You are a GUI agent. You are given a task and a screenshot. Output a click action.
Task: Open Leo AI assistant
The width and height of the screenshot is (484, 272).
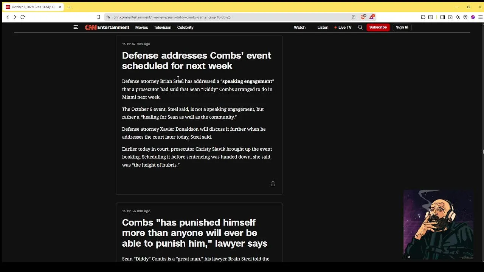[458, 17]
